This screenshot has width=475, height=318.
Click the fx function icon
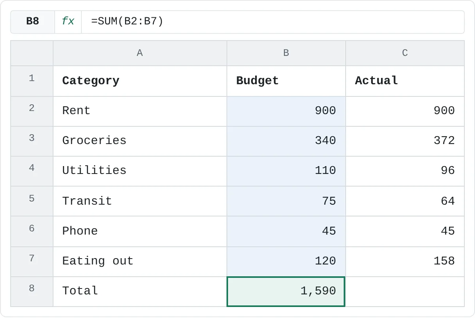pyautogui.click(x=68, y=22)
